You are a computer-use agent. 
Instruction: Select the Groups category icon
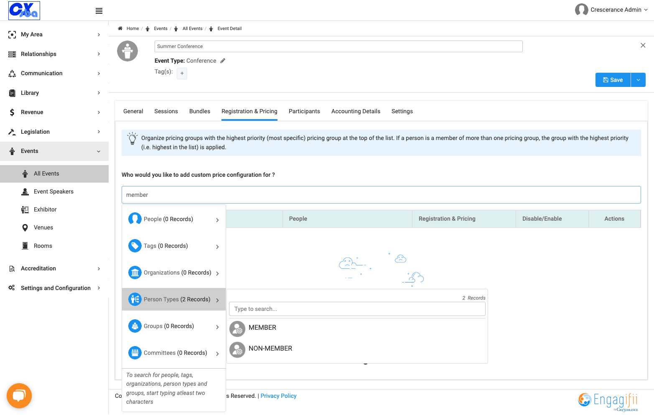(135, 326)
